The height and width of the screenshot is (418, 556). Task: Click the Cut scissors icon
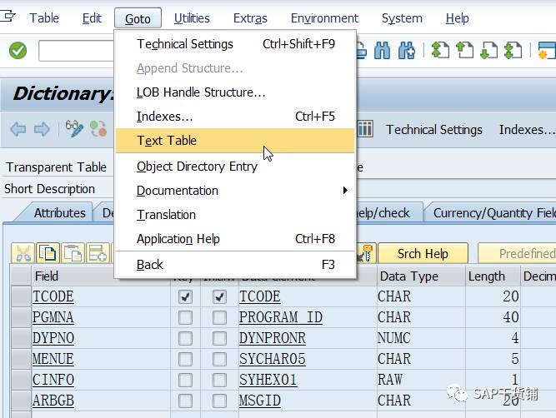coord(23,253)
